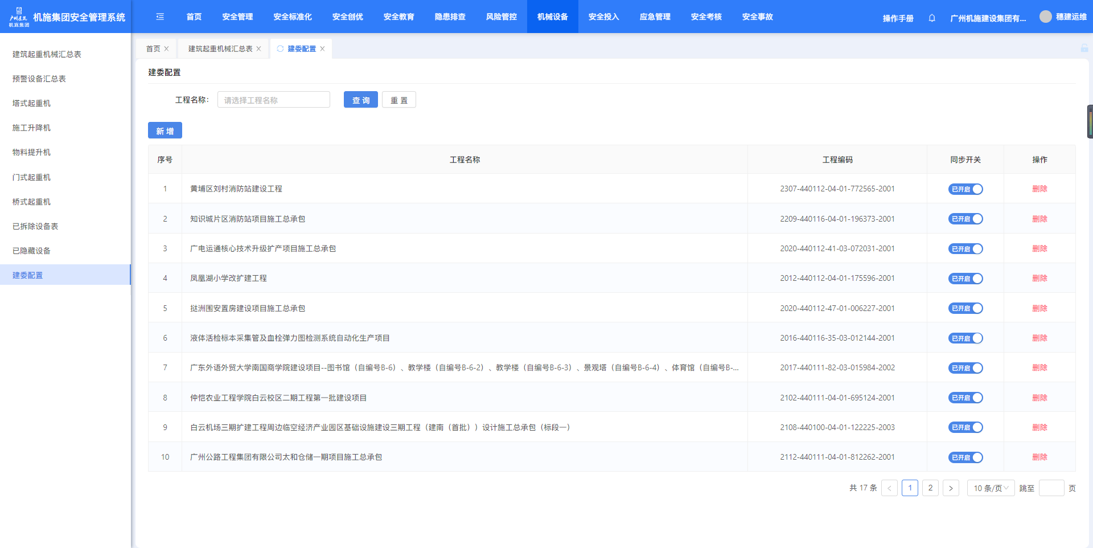The height and width of the screenshot is (548, 1093).
Task: Expand the 10 条/页 page size dropdown
Action: click(991, 488)
